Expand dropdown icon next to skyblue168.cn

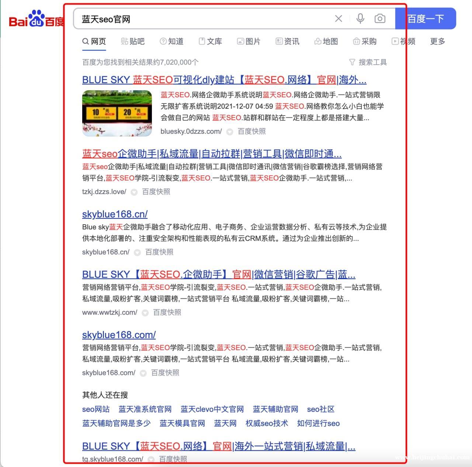tap(137, 252)
